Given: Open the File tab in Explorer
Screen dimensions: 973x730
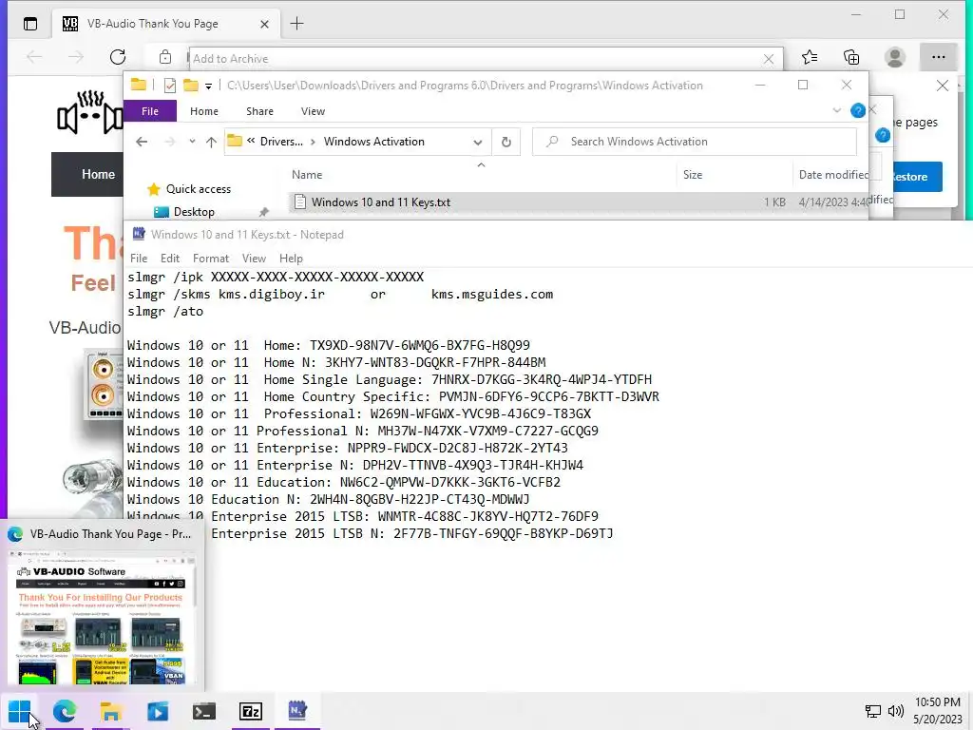Looking at the screenshot, I should tap(150, 111).
